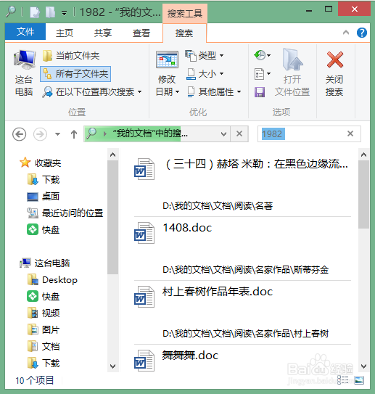
Task: Click navigation pane scroll up arrow
Action: (x=112, y=155)
